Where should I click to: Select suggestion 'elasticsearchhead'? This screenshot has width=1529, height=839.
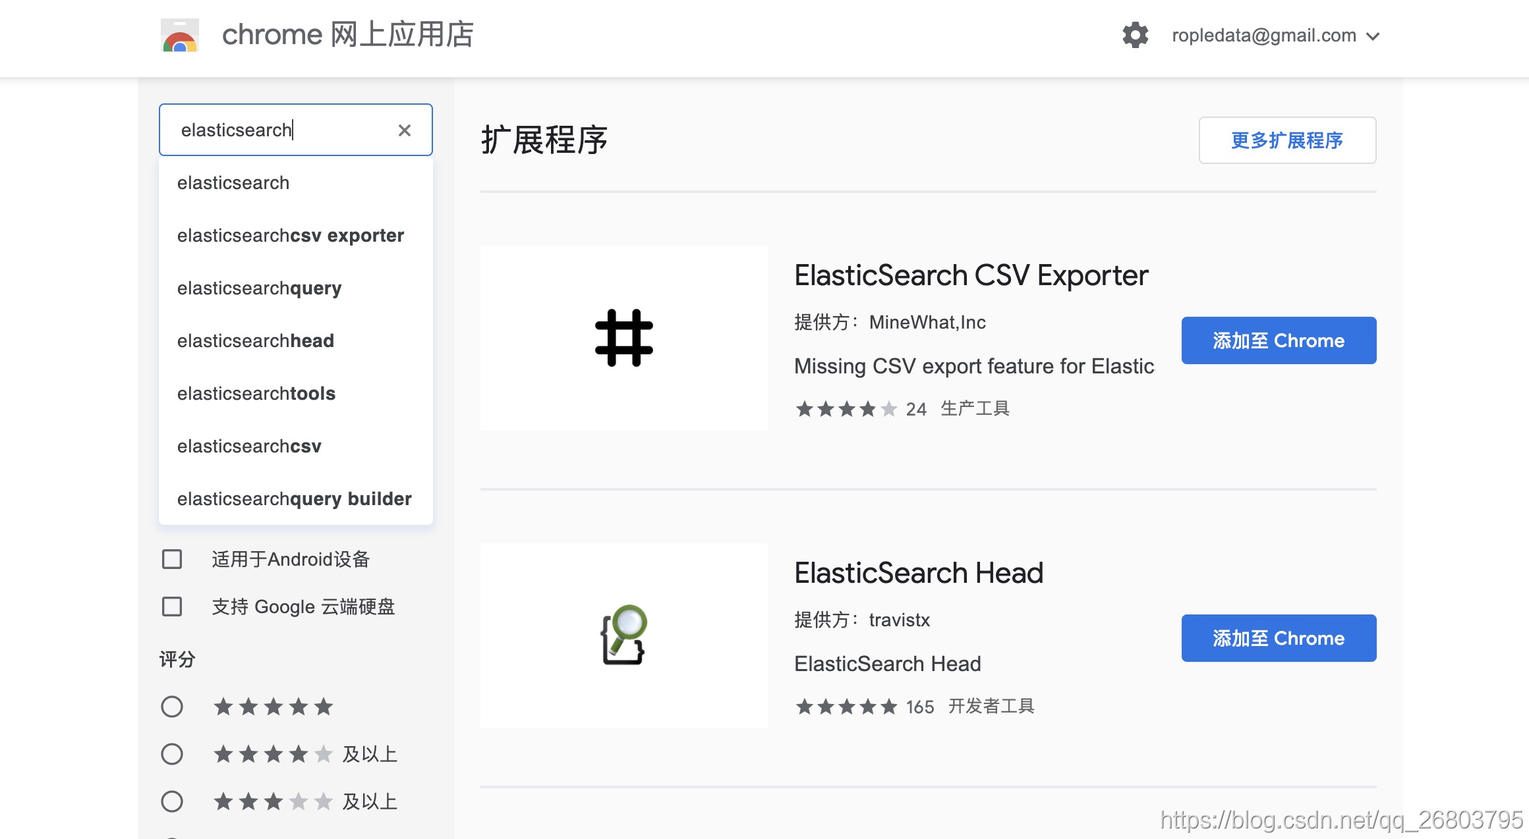tap(296, 341)
